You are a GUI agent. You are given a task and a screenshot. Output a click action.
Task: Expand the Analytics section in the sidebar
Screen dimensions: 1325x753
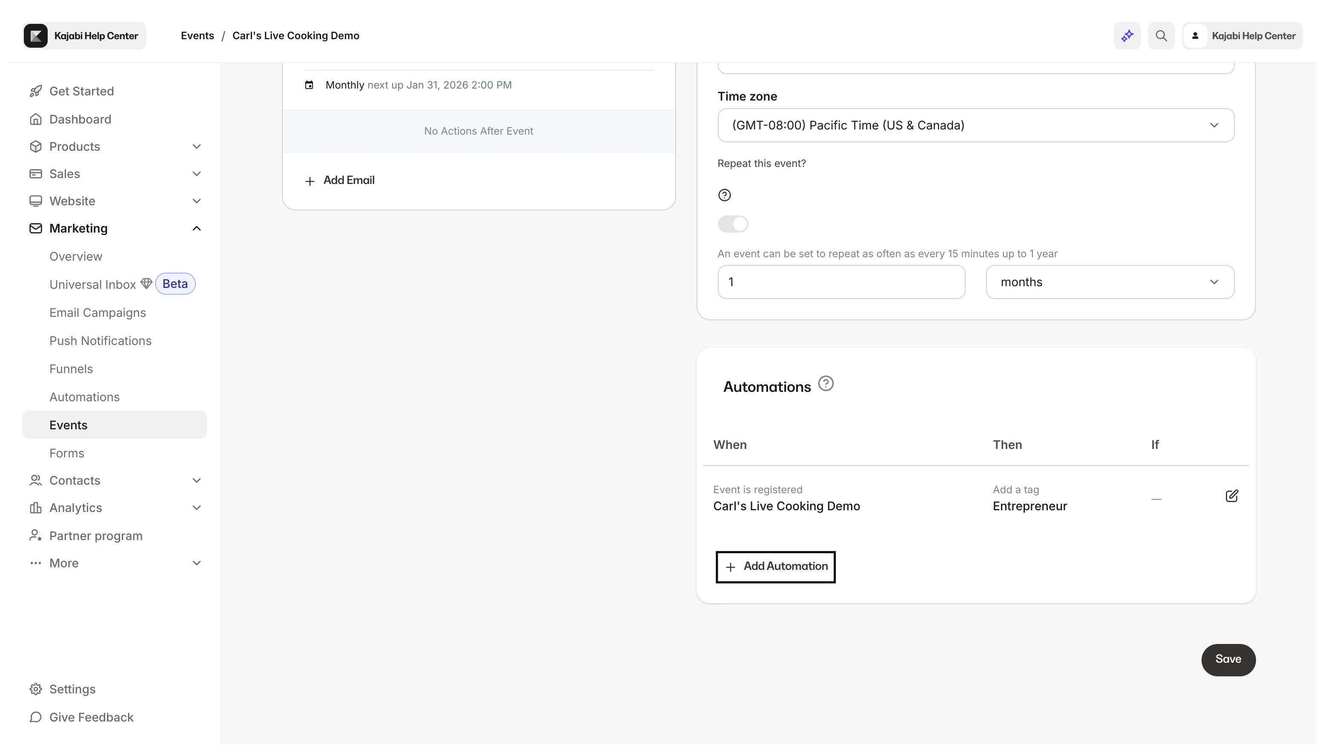(196, 507)
